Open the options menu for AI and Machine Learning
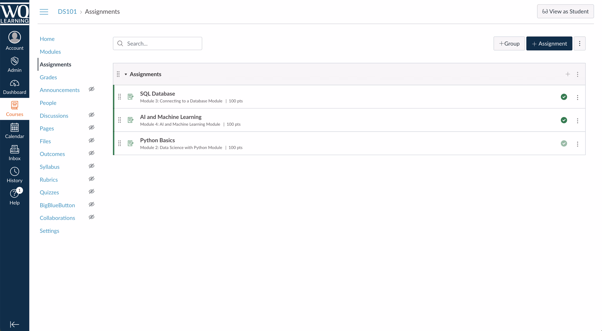This screenshot has width=602, height=331. 577,120
